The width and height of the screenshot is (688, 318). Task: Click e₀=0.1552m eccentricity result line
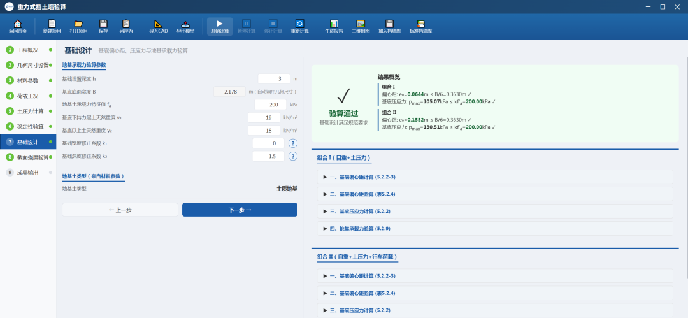426,119
